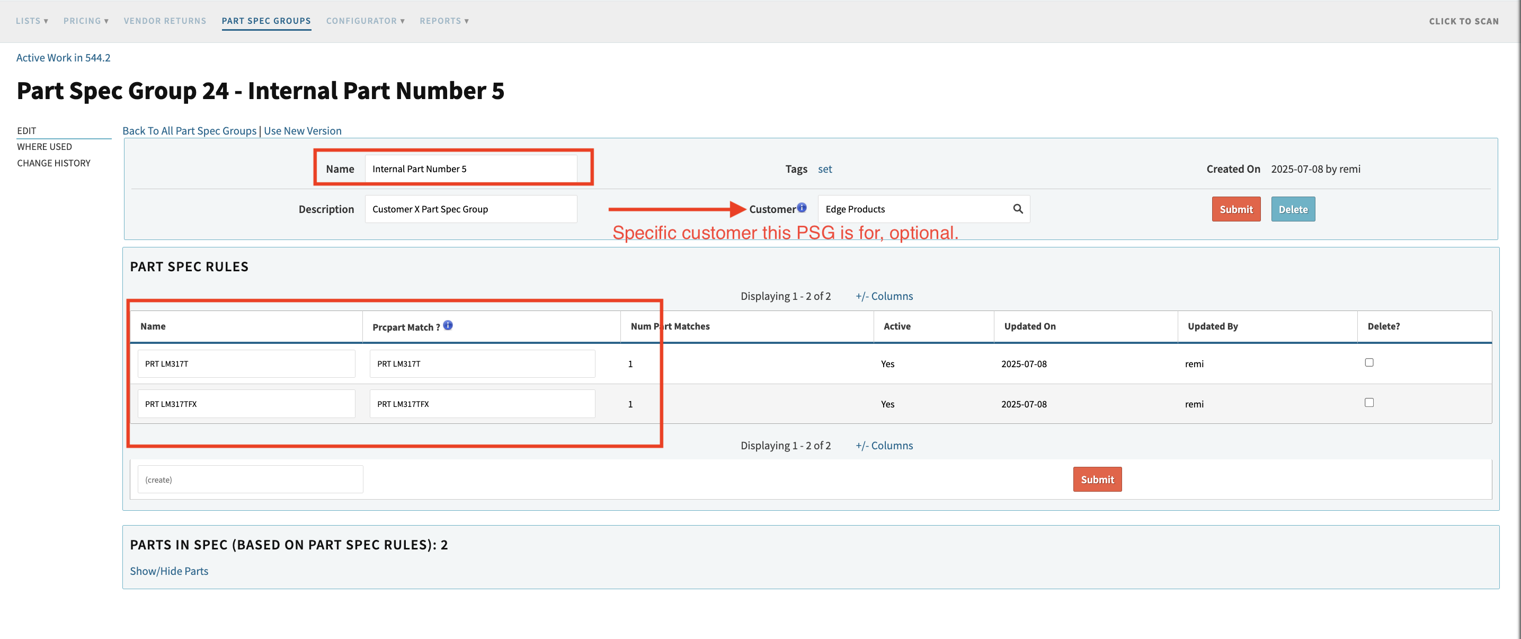
Task: Open Change History side tab
Action: coord(54,163)
